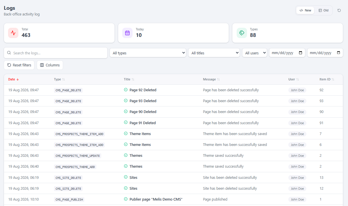Open the All users dropdown

(254, 53)
